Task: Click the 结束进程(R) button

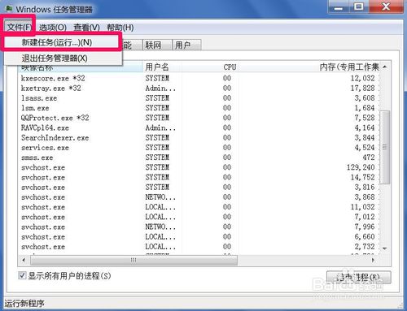Action: (x=358, y=277)
